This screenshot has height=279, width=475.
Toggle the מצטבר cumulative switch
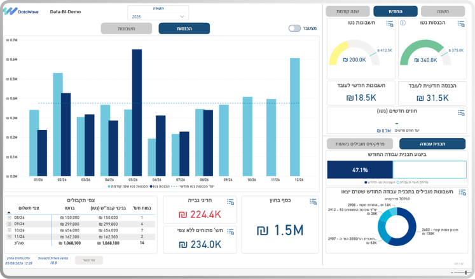[294, 28]
